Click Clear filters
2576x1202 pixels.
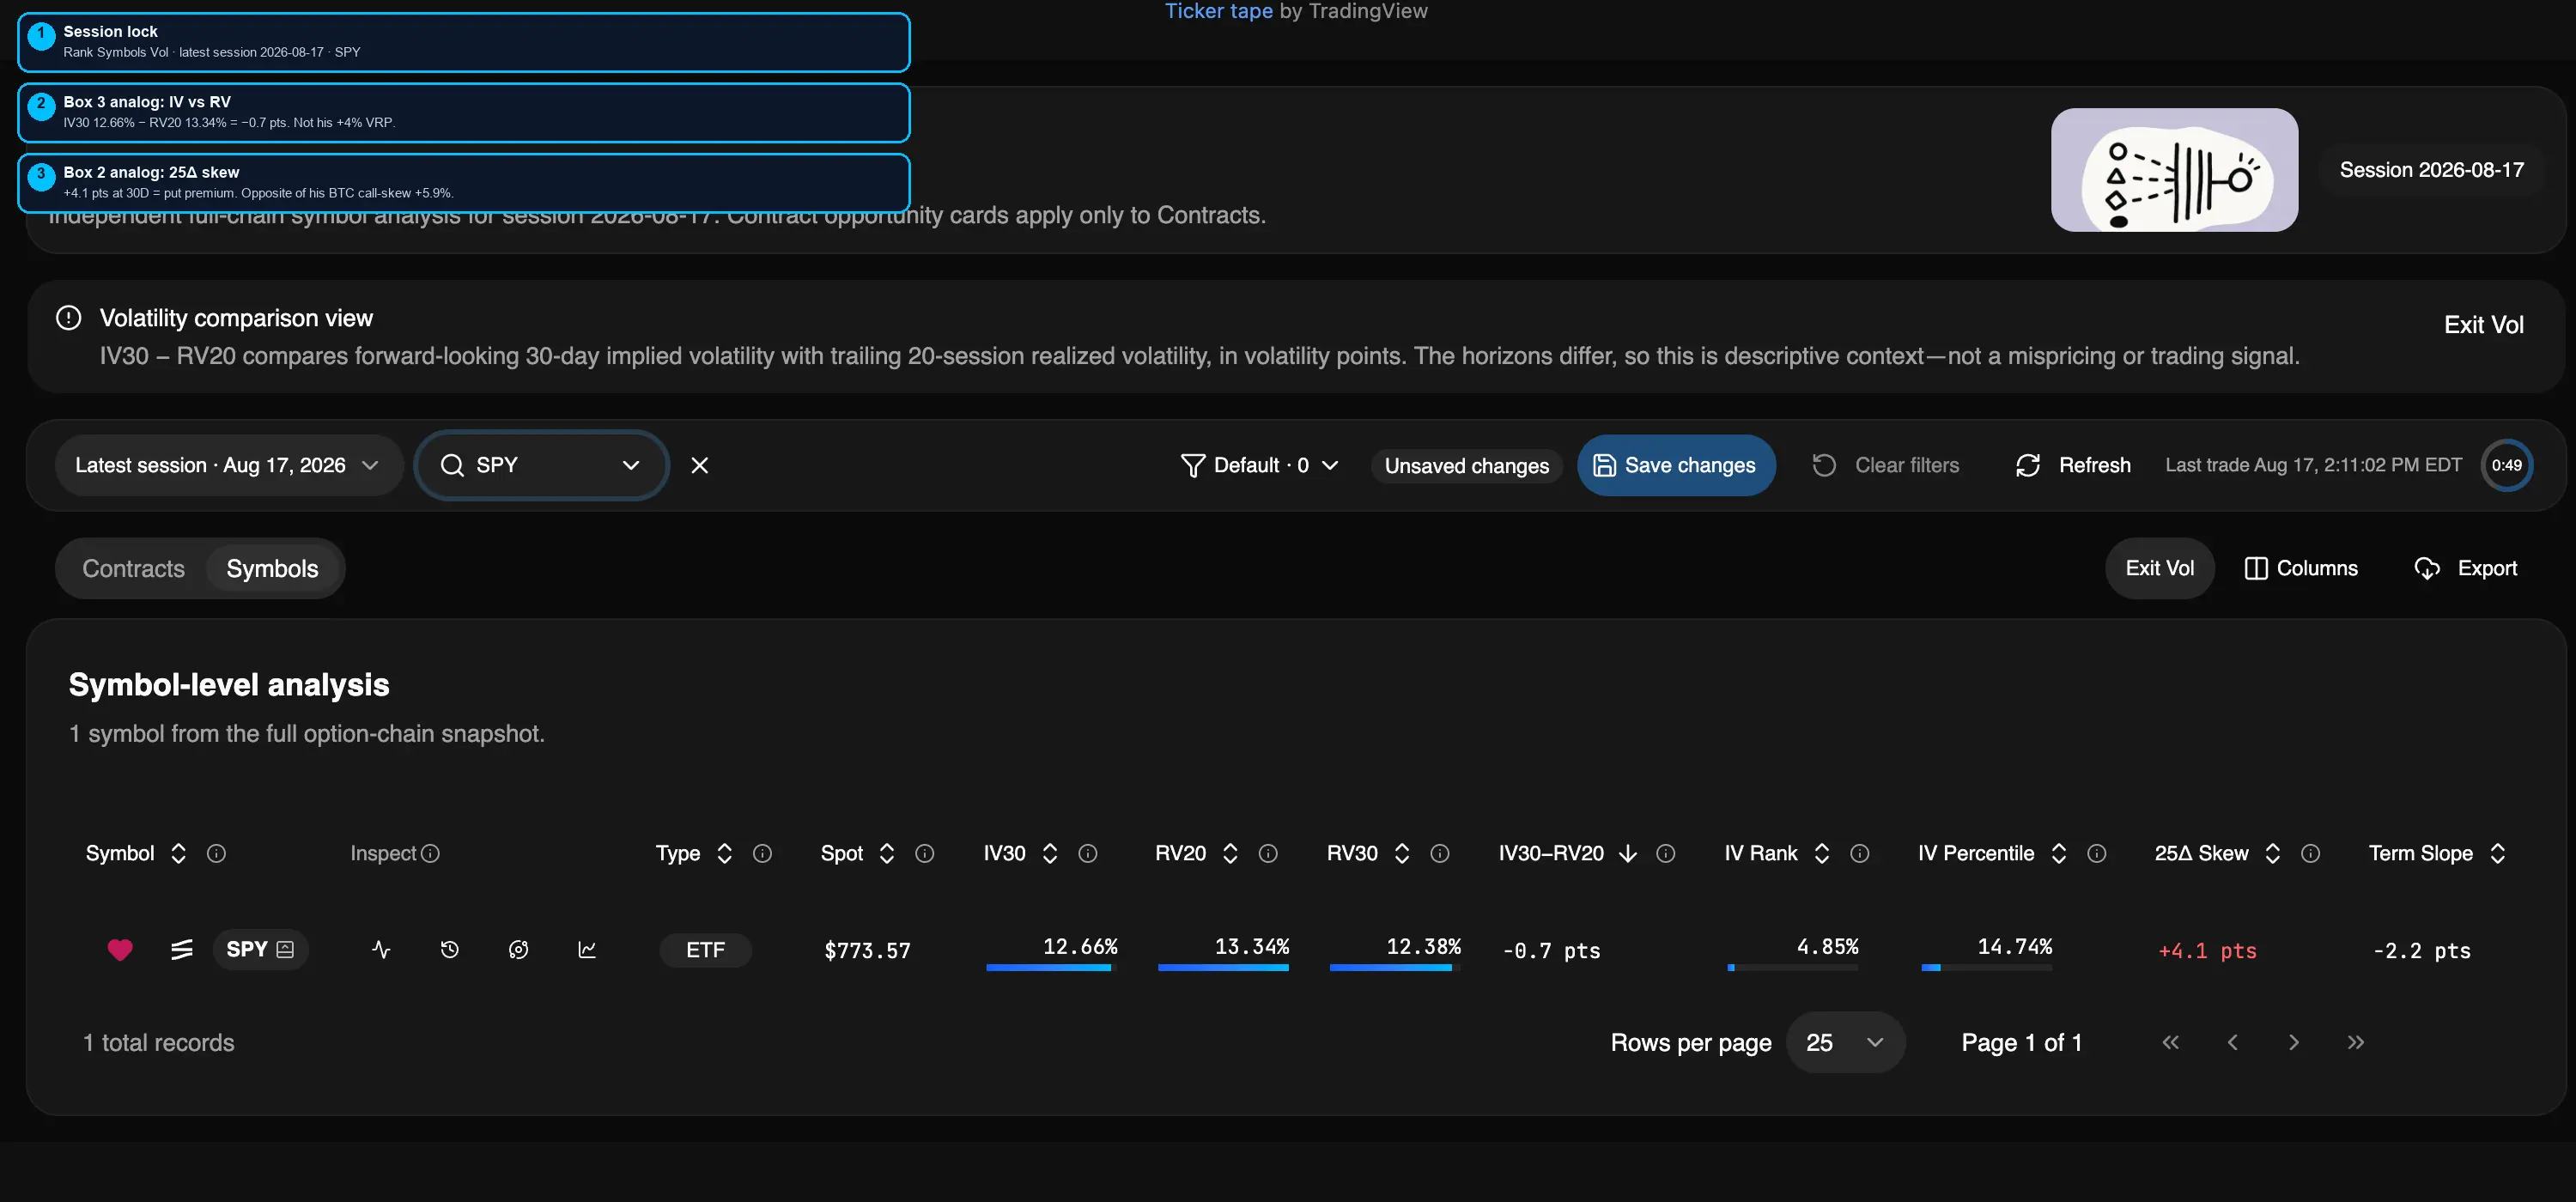tap(1886, 465)
